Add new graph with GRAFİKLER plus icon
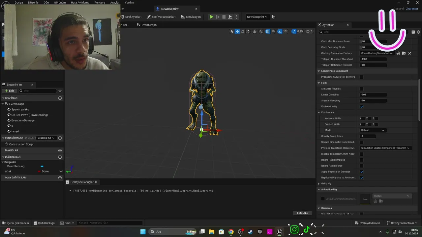Image resolution: width=422 pixels, height=237 pixels. coord(60,98)
